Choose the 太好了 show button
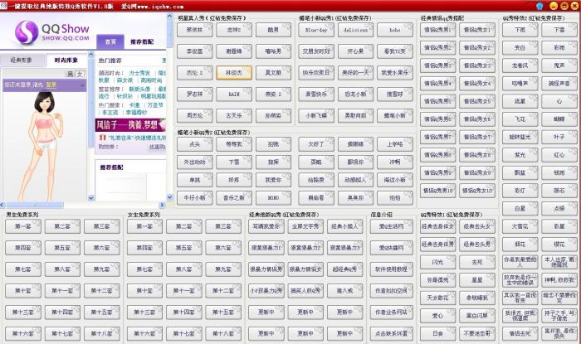 [316, 144]
